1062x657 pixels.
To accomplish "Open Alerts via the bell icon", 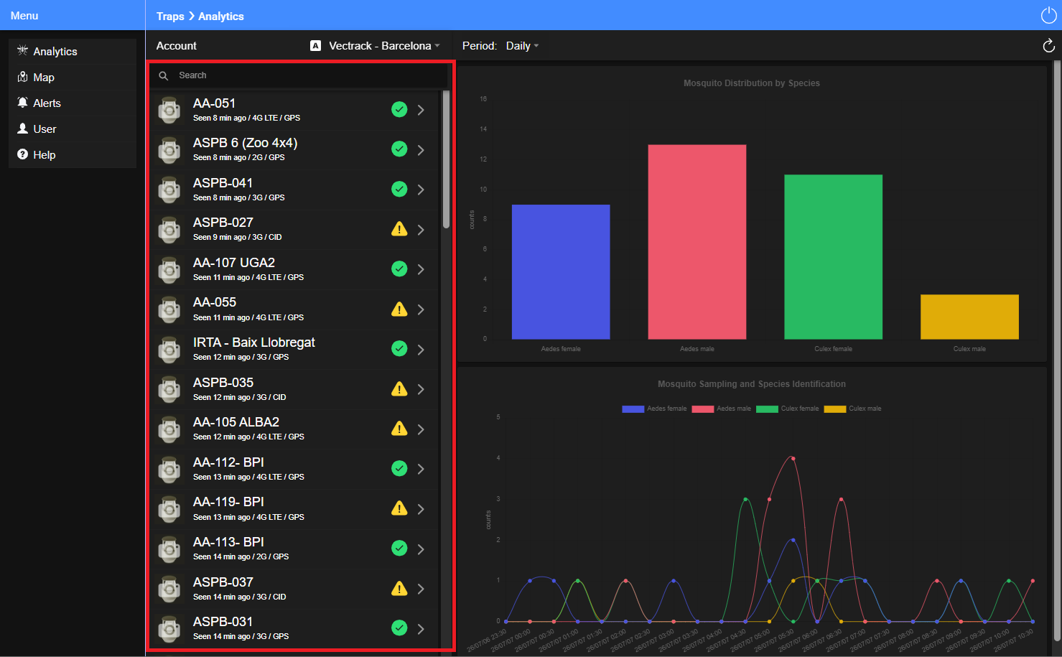I will coord(22,103).
